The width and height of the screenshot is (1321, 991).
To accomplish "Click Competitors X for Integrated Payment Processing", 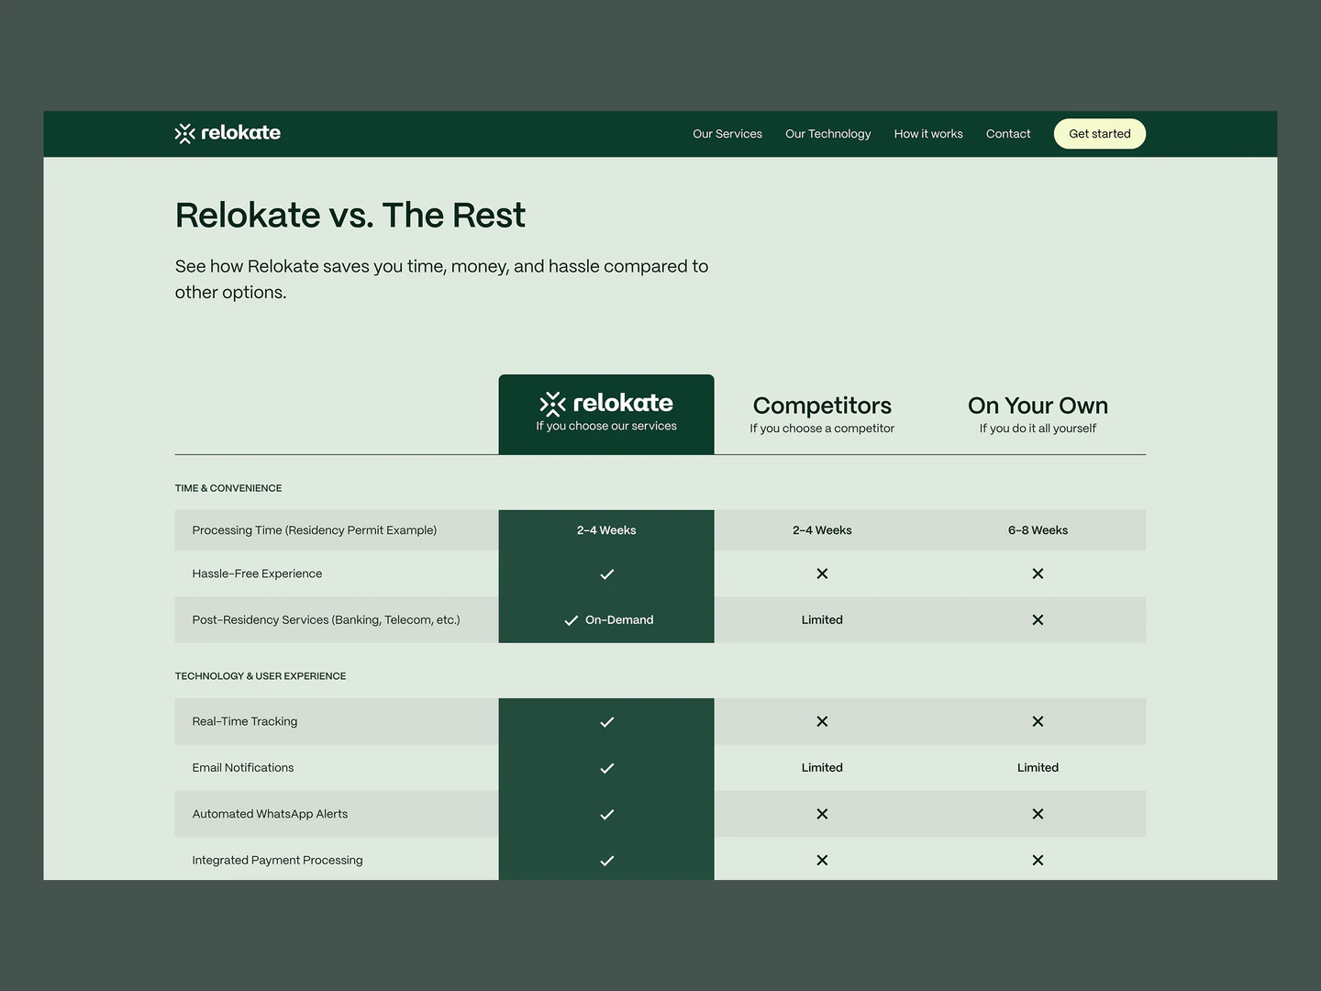I will (822, 860).
